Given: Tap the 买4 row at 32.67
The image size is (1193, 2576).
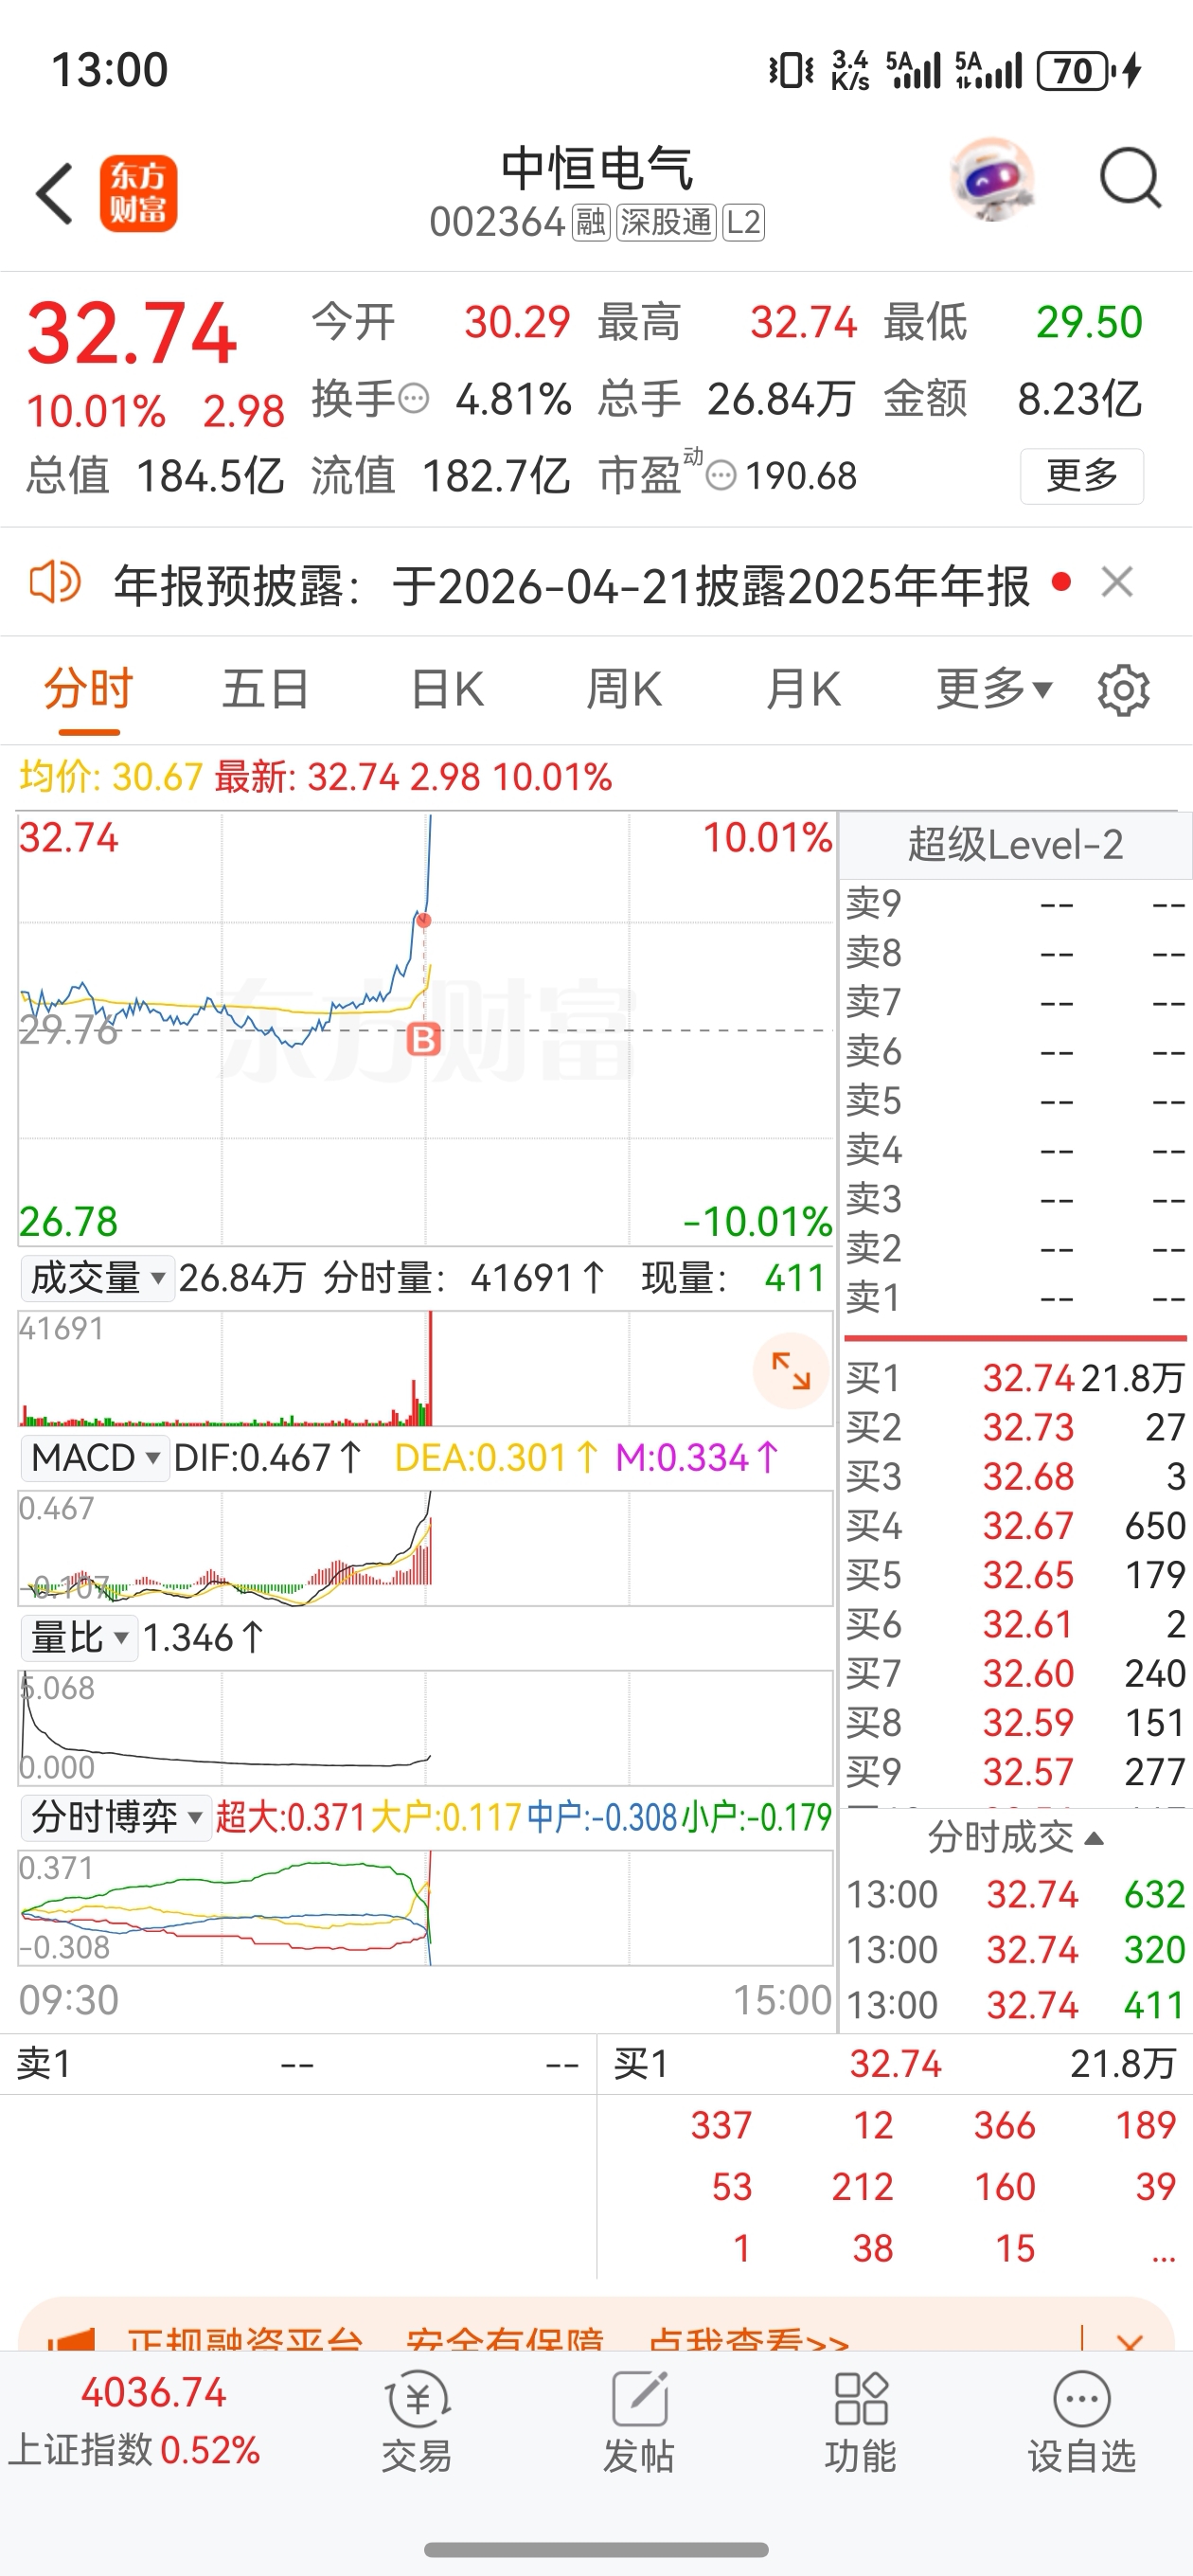Looking at the screenshot, I should pyautogui.click(x=1015, y=1525).
